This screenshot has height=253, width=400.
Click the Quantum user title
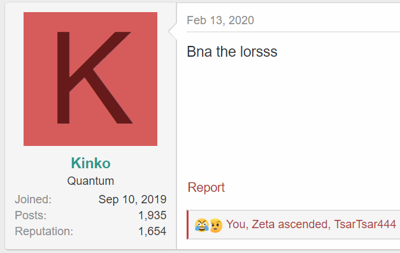point(90,181)
